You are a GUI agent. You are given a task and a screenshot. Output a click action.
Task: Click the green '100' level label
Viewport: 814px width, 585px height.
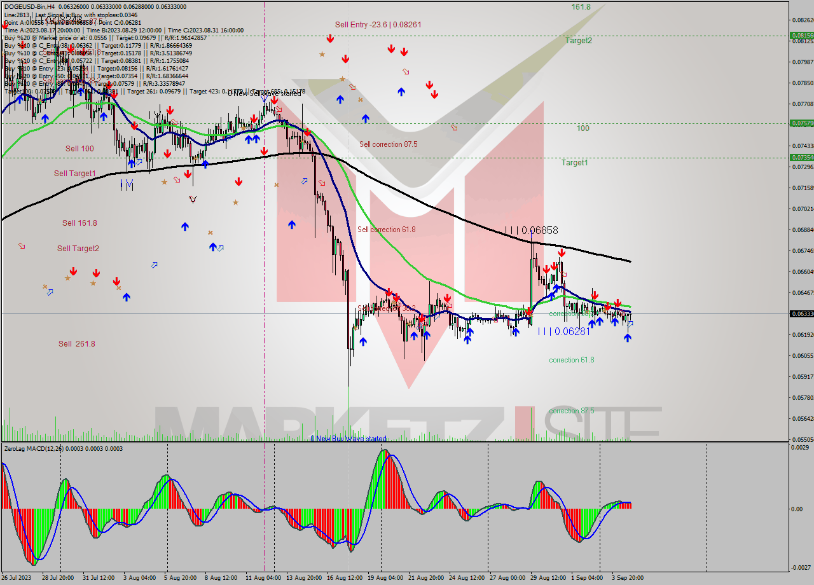coord(583,128)
